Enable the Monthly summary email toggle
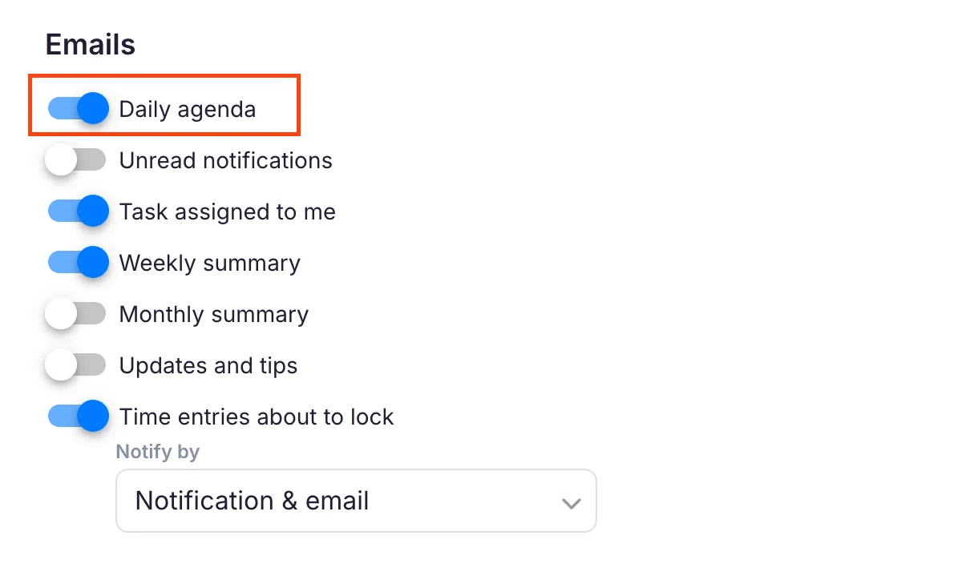This screenshot has width=970, height=580. (x=75, y=314)
